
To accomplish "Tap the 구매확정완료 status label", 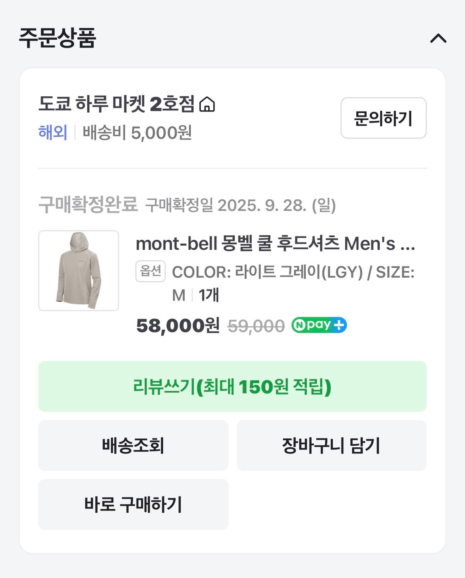I will 88,205.
